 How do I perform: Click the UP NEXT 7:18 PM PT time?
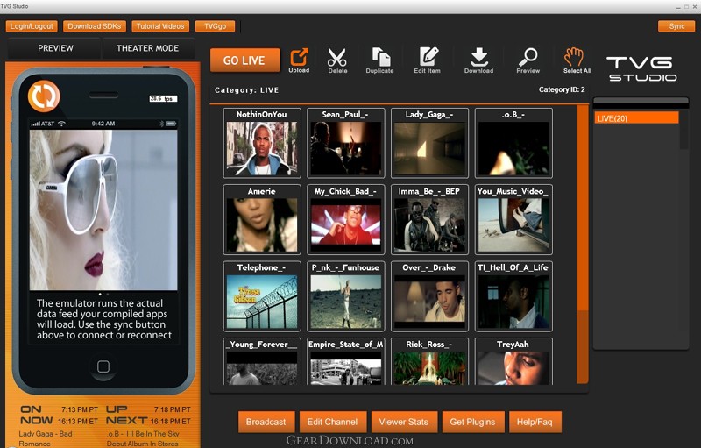pyautogui.click(x=172, y=409)
